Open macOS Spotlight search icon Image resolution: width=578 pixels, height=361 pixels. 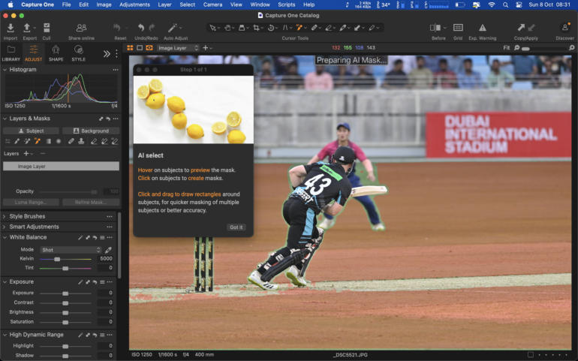(x=505, y=5)
